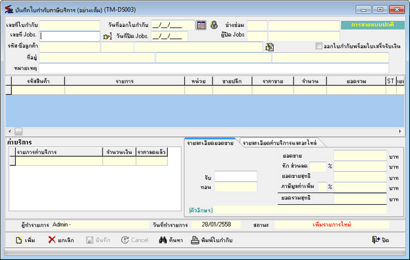Screen dimensions: 410x260
Task: Click the ช่างซ่อม code field
Action: coord(257,26)
